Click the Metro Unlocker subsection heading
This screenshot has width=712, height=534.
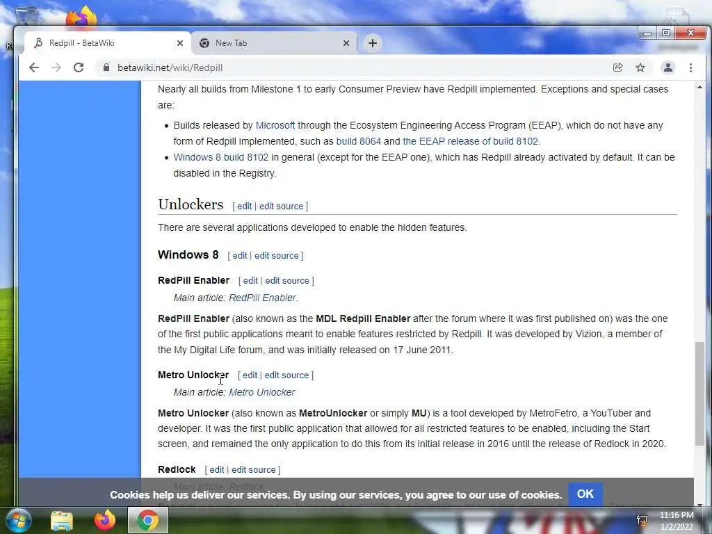click(x=193, y=375)
